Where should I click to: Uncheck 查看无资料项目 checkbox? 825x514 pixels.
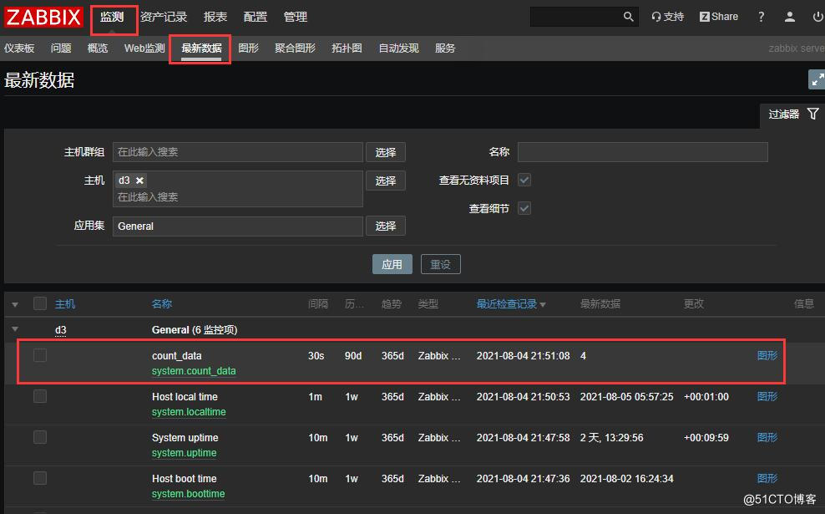click(524, 180)
